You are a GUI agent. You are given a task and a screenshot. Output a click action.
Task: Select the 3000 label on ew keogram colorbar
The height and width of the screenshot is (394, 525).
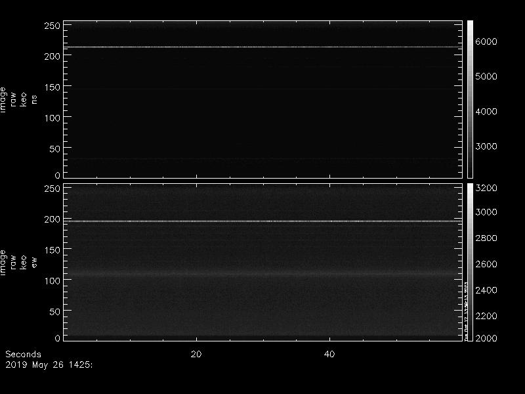(x=486, y=212)
